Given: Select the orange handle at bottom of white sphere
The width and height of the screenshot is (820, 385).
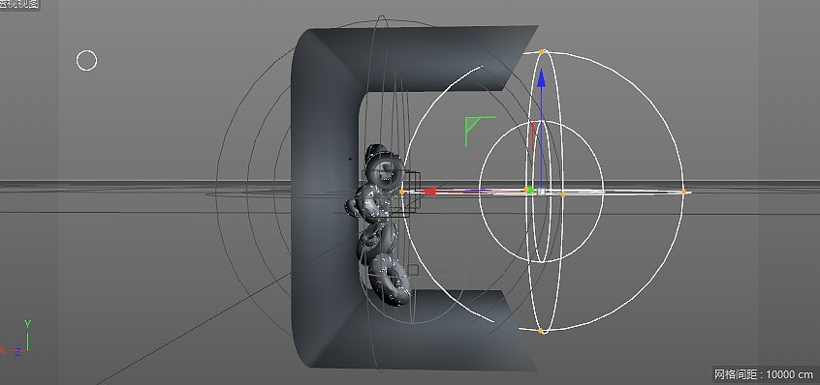Looking at the screenshot, I should tap(541, 331).
